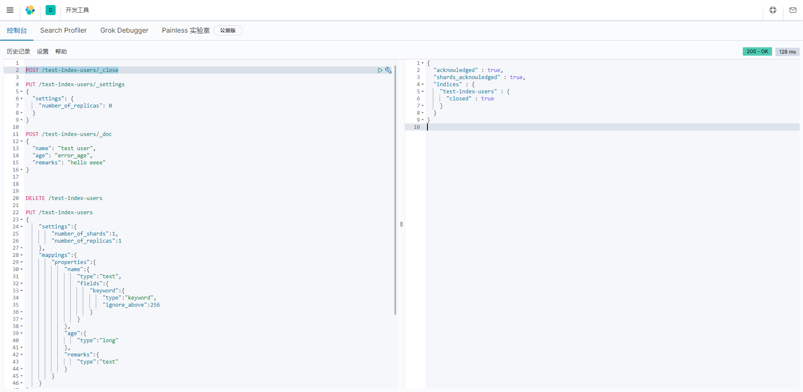
Task: Click "shards_acknowledged" : true in response
Action: [479, 77]
